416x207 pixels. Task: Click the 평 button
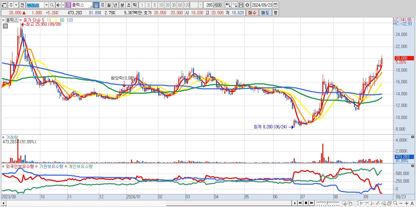275,13
